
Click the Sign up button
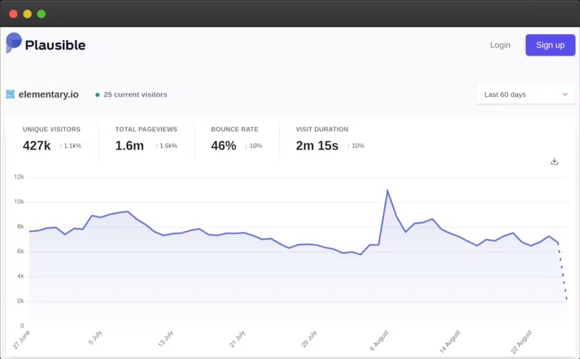coord(550,45)
